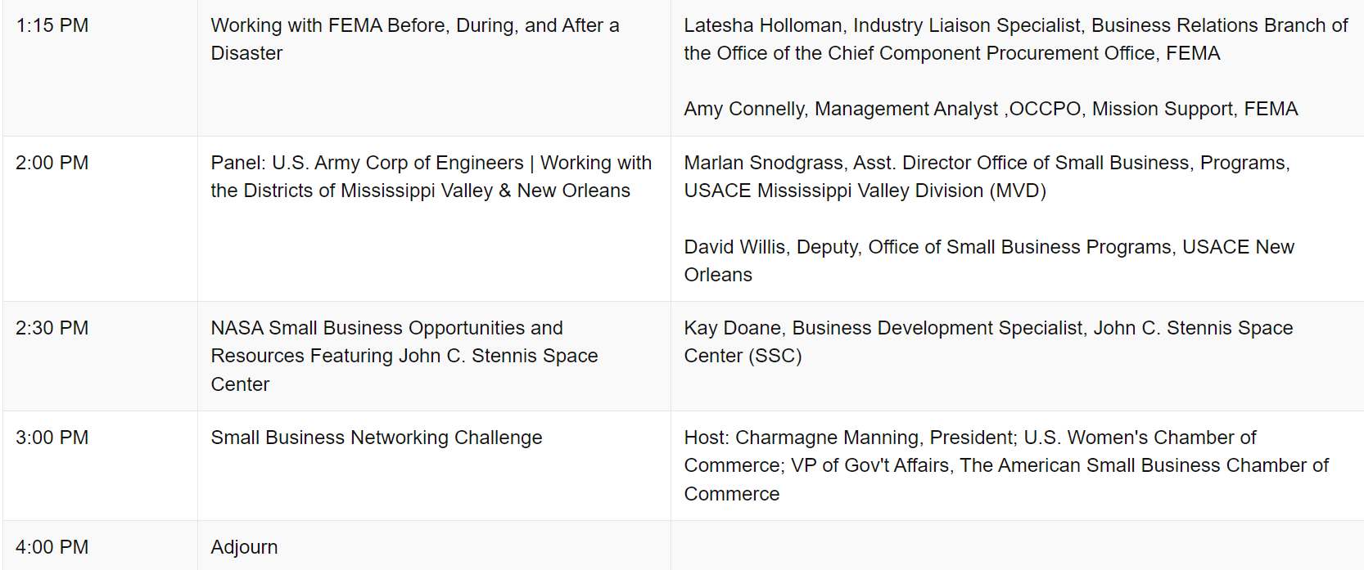Click the Marlan Snodgrass speaker entry

pos(987,177)
